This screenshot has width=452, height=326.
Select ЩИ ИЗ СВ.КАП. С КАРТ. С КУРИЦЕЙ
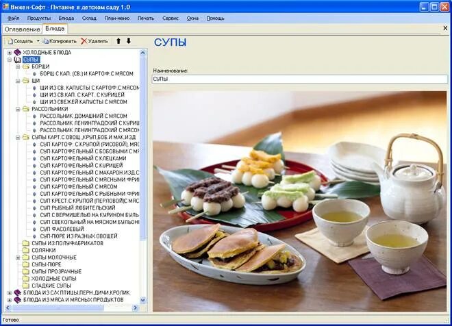click(x=82, y=95)
